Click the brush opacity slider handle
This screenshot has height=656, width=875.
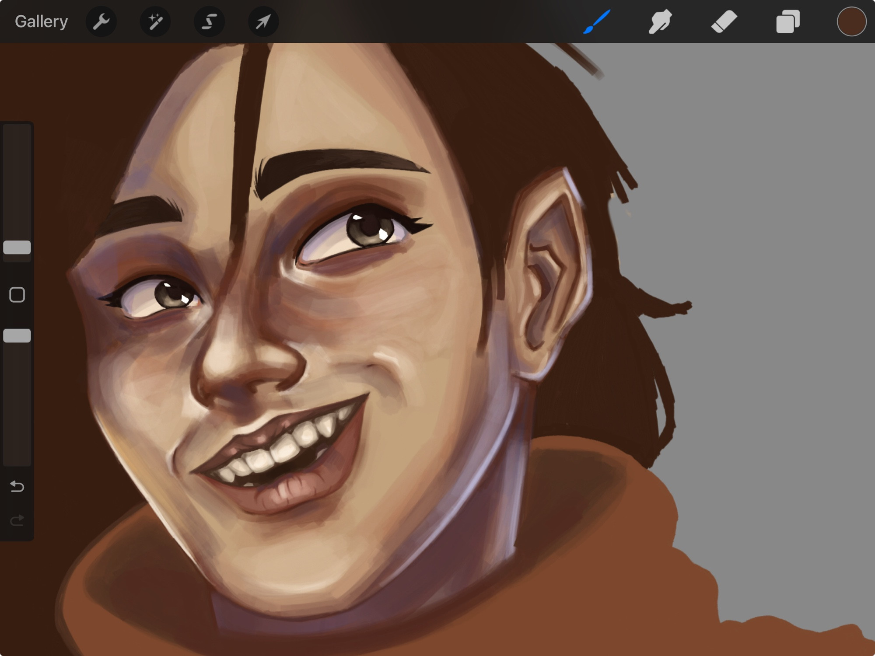[x=17, y=335]
